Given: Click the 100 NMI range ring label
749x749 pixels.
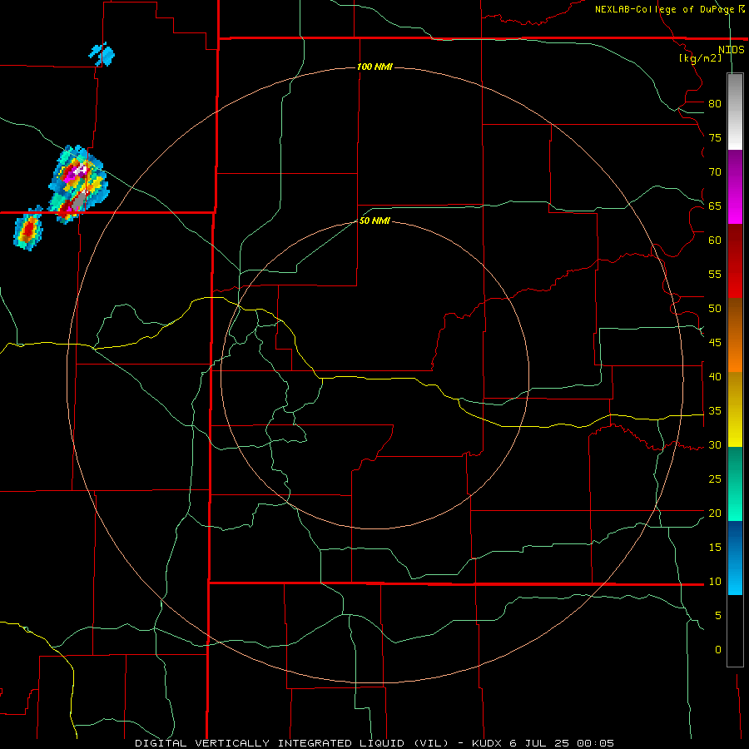Looking at the screenshot, I should click(x=374, y=67).
